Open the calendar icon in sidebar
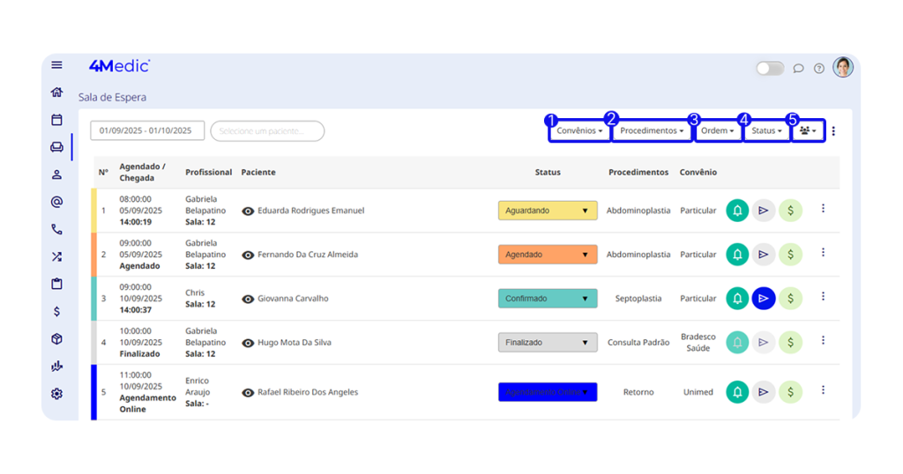Viewport: 903px width, 474px height. [x=57, y=120]
